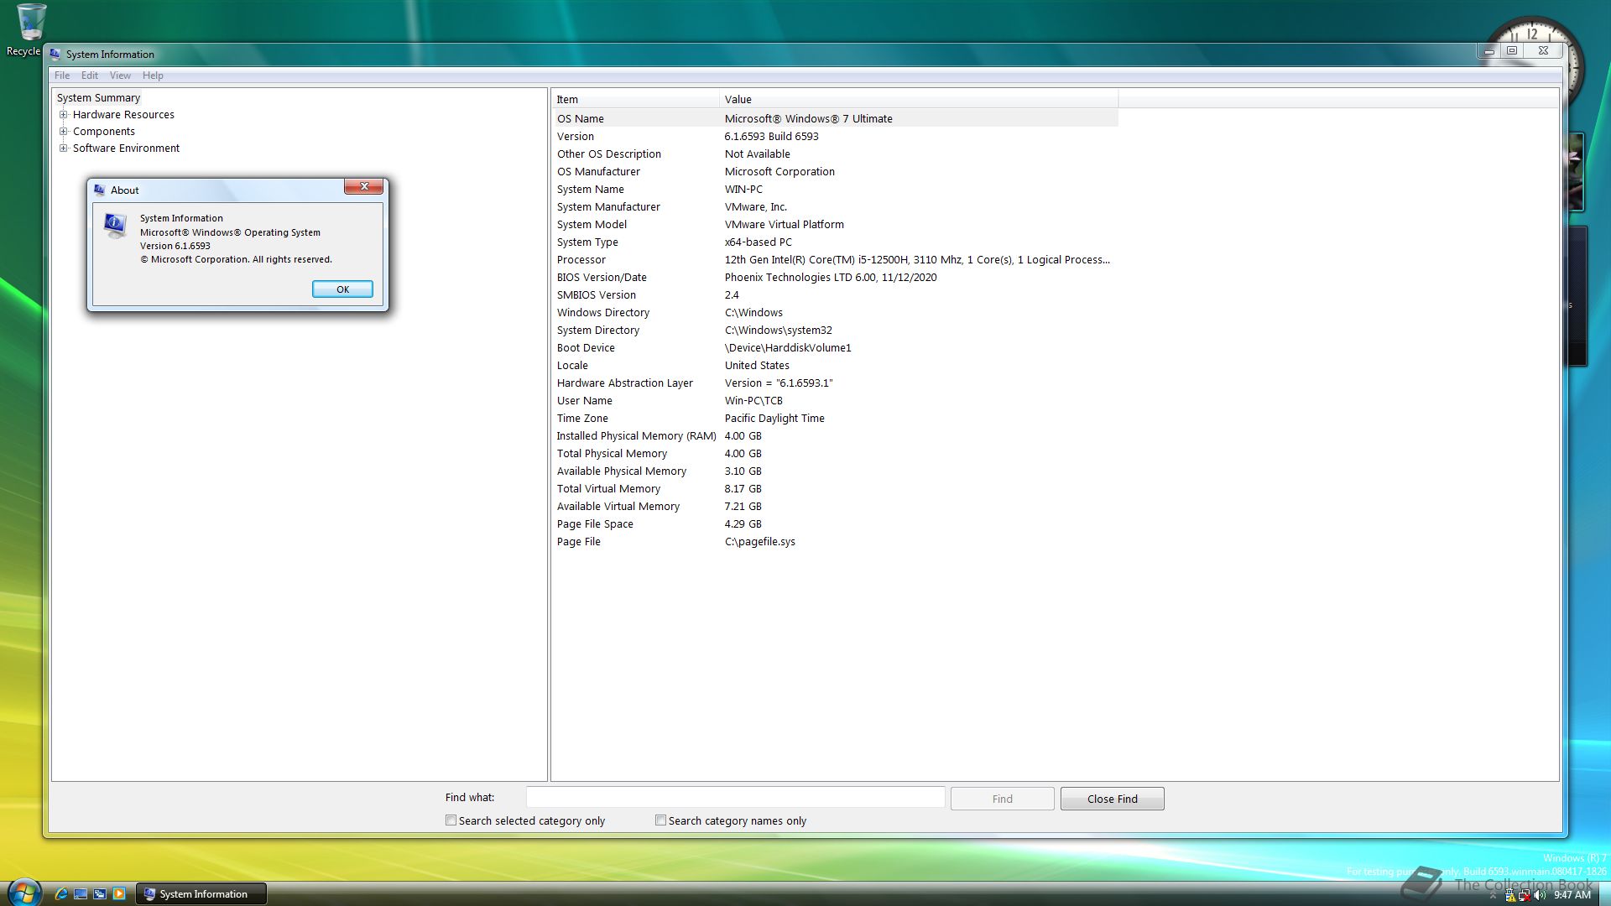The height and width of the screenshot is (906, 1611).
Task: Select Total Virtual Memory row
Action: point(835,489)
